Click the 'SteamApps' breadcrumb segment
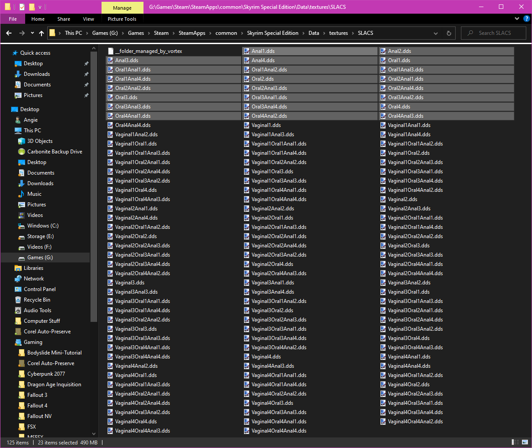 [x=192, y=33]
